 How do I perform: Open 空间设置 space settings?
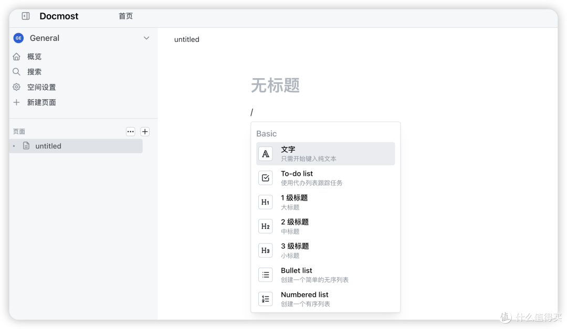coord(41,87)
